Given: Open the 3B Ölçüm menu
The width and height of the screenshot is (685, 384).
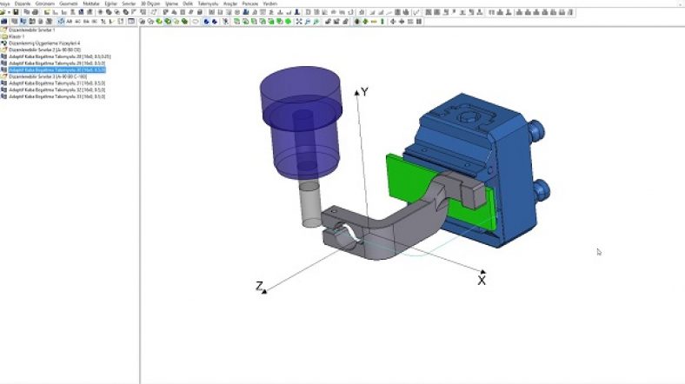Looking at the screenshot, I should coord(150,3).
